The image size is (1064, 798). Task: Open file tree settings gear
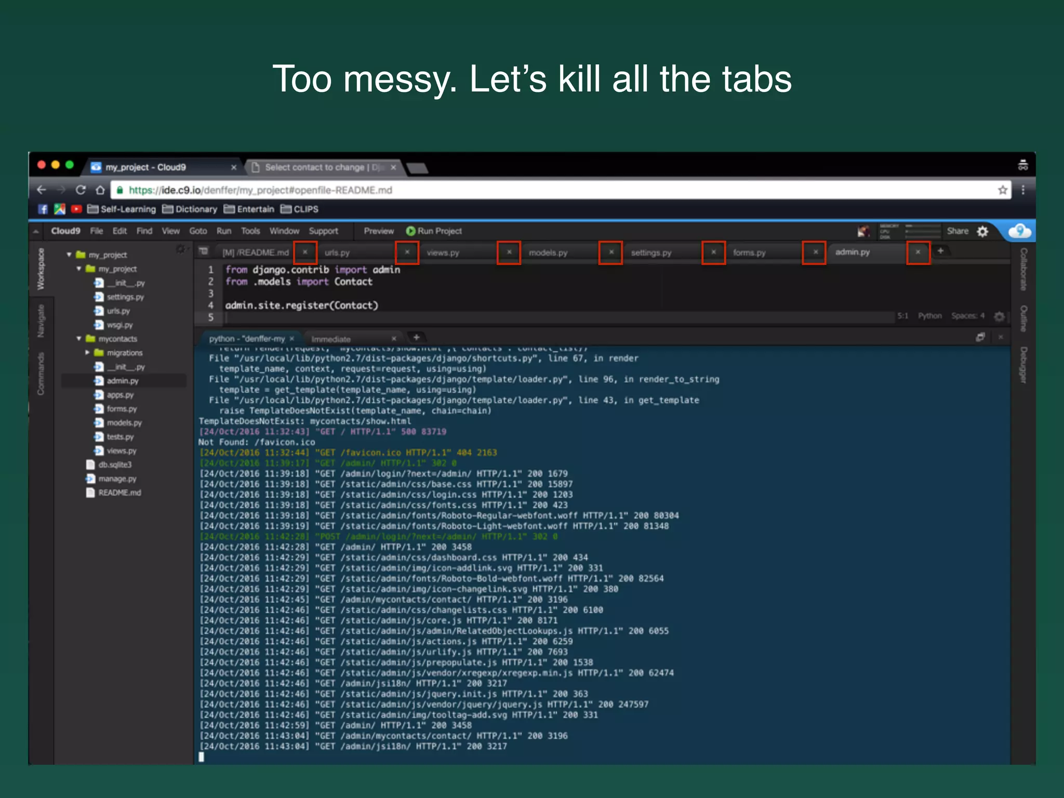click(181, 249)
